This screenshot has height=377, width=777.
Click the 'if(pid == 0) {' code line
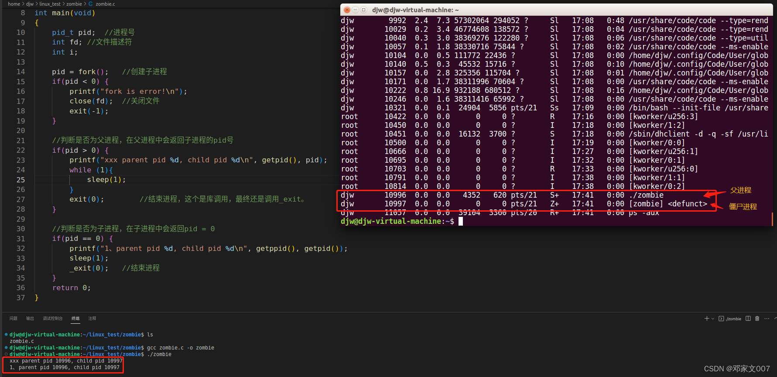coord(82,239)
